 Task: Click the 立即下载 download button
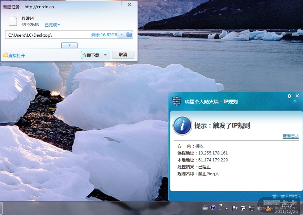click(91, 55)
